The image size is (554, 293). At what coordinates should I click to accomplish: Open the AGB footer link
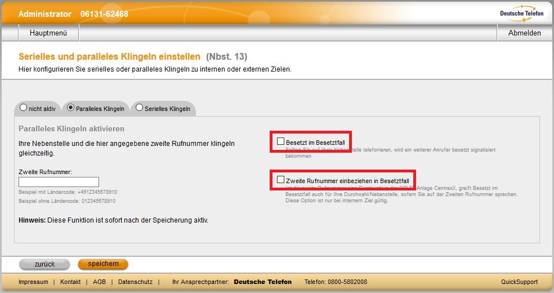(99, 282)
